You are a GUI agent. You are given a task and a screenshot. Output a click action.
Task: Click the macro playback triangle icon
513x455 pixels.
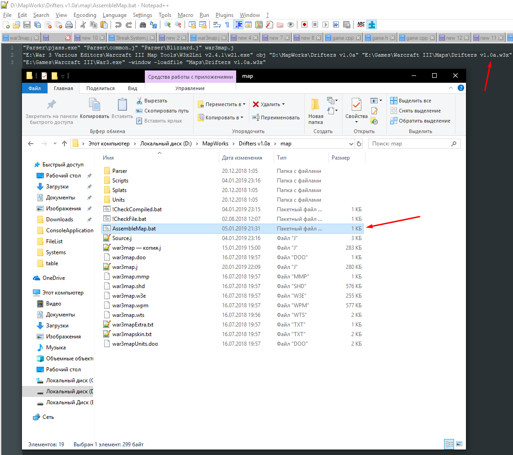point(325,25)
